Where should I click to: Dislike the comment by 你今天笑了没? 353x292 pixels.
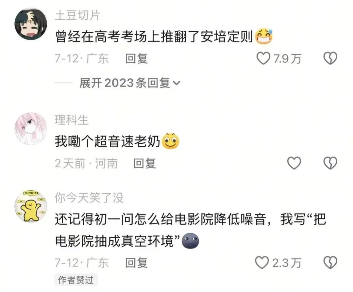tap(330, 263)
